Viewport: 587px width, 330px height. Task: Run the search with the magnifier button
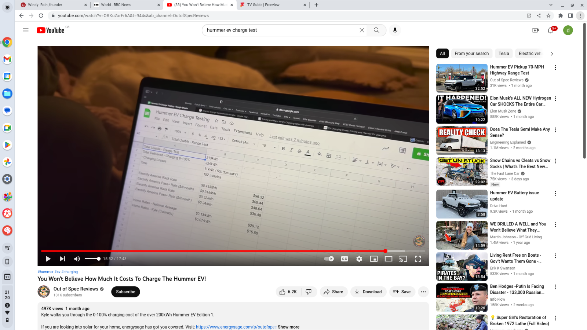(376, 30)
